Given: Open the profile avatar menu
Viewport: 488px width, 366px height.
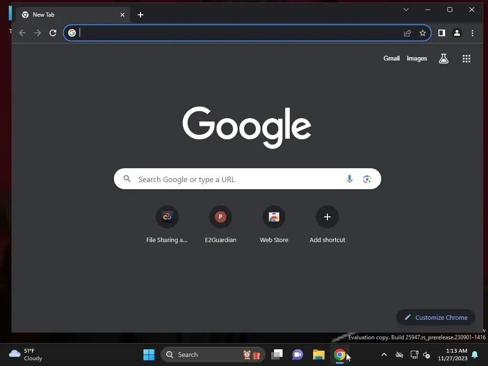Looking at the screenshot, I should 457,33.
